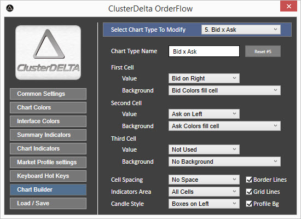
Task: Click the ClusterDELTA logo image
Action: point(48,53)
